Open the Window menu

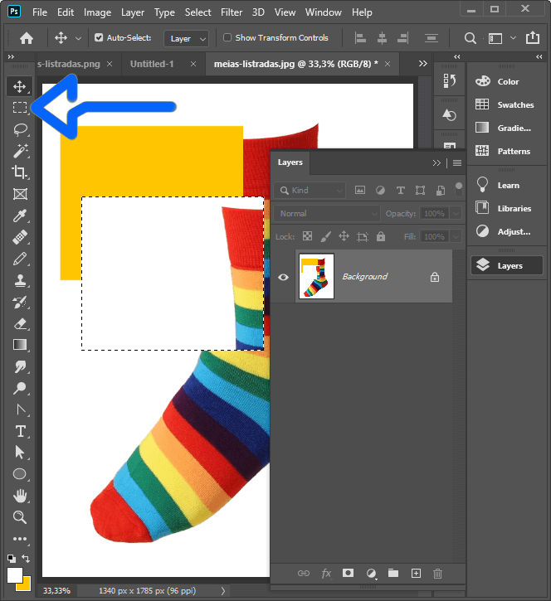pos(323,12)
